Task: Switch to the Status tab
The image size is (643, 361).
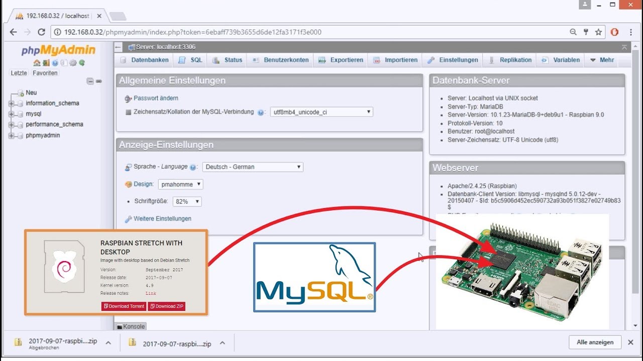Action: 228,60
